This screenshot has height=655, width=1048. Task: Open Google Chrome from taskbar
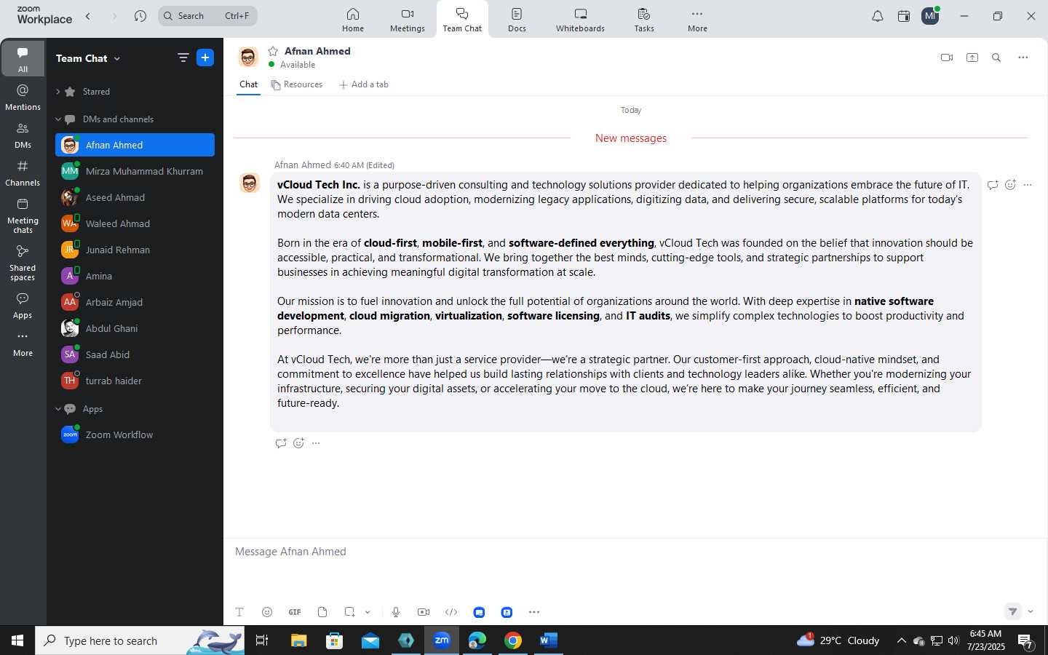pos(513,640)
